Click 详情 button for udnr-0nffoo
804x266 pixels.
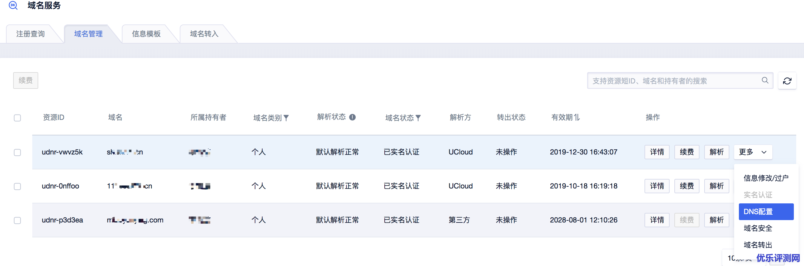[x=657, y=186]
